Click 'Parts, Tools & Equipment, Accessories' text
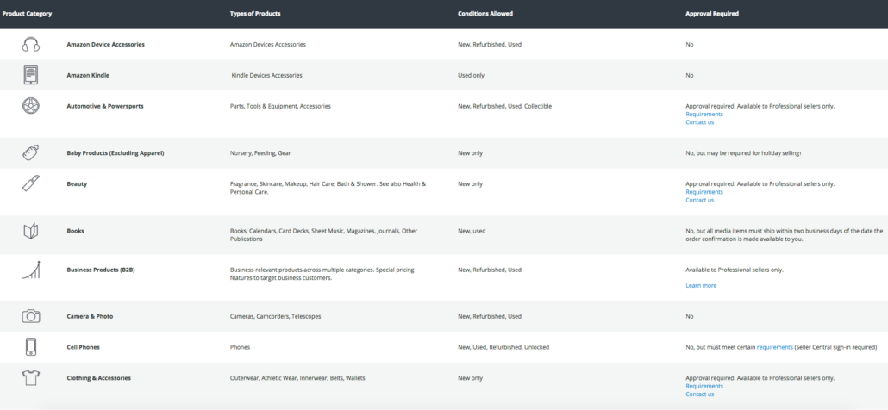This screenshot has width=888, height=410. [x=280, y=106]
